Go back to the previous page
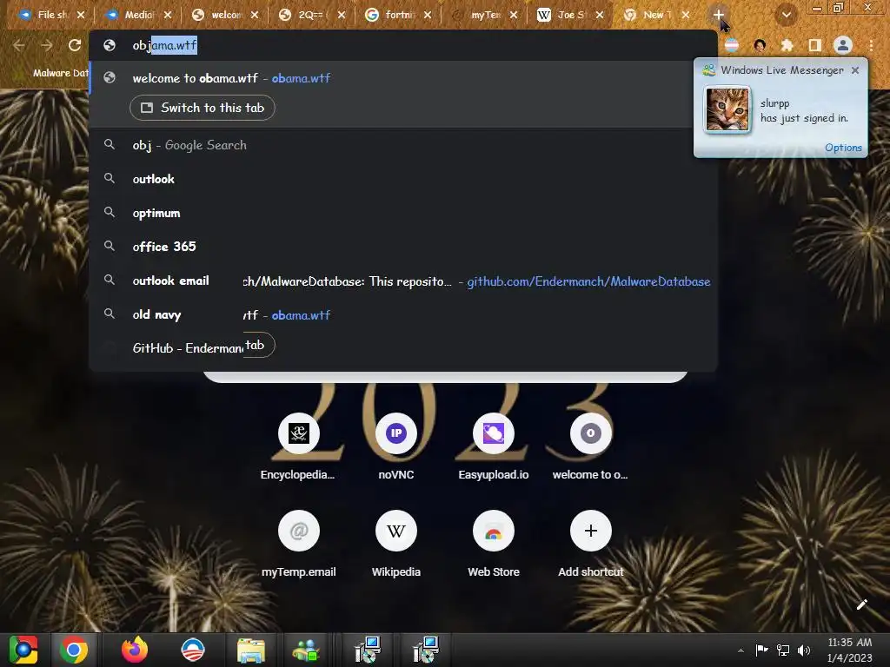The width and height of the screenshot is (890, 667). click(19, 45)
